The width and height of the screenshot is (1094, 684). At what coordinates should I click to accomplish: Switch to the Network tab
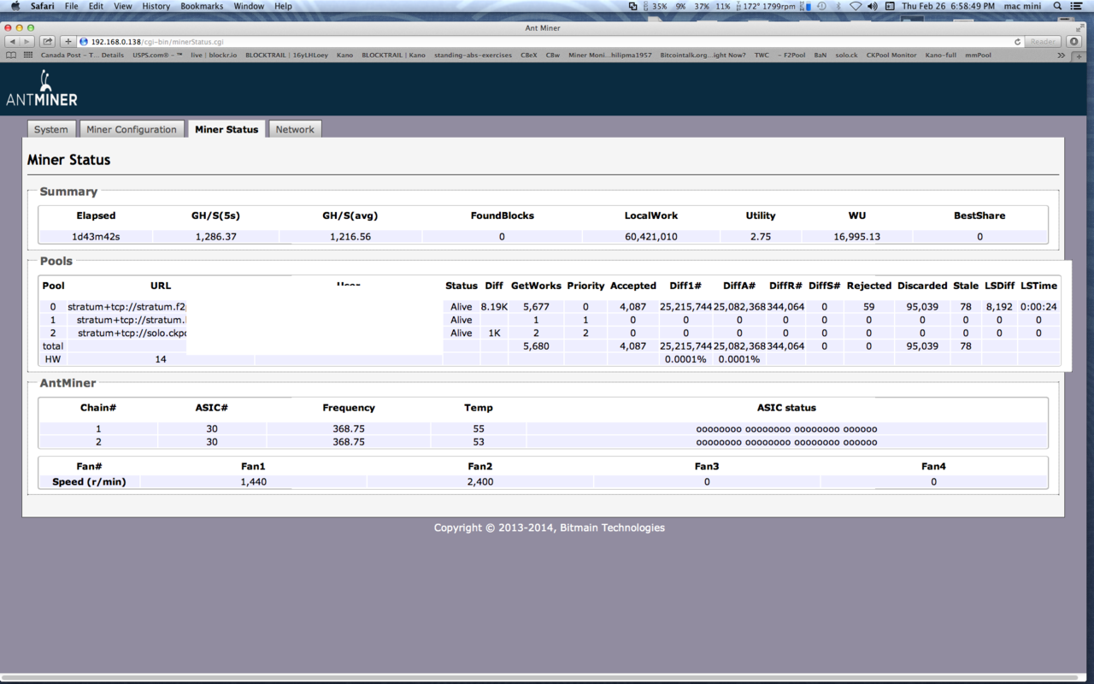pyautogui.click(x=295, y=129)
